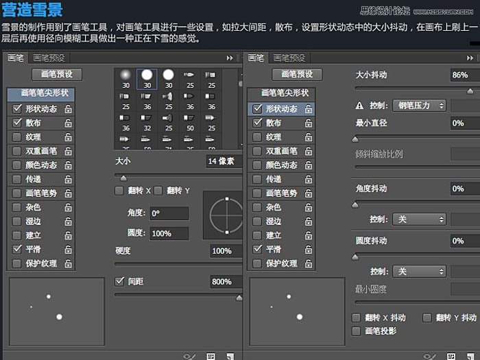Select the soft round 30 brush tip
The width and height of the screenshot is (480, 360).
(x=125, y=79)
